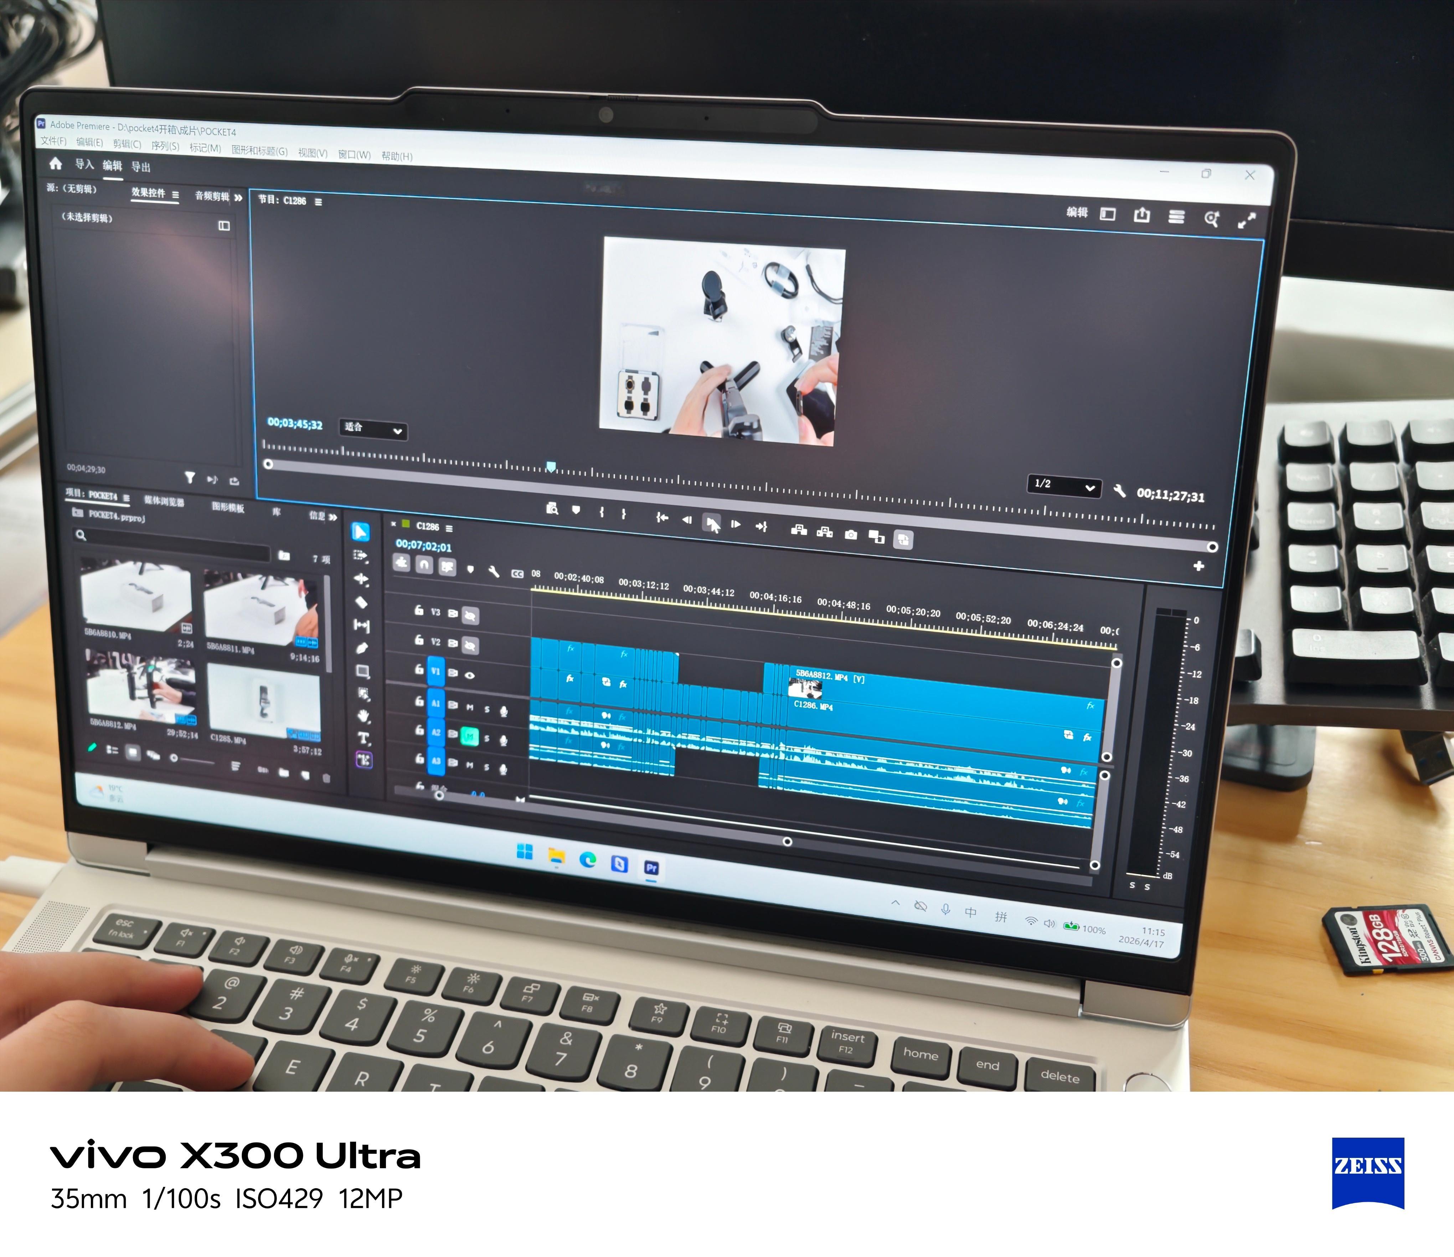The height and width of the screenshot is (1257, 1454).
Task: Toggle V1 track output eye
Action: tap(470, 675)
